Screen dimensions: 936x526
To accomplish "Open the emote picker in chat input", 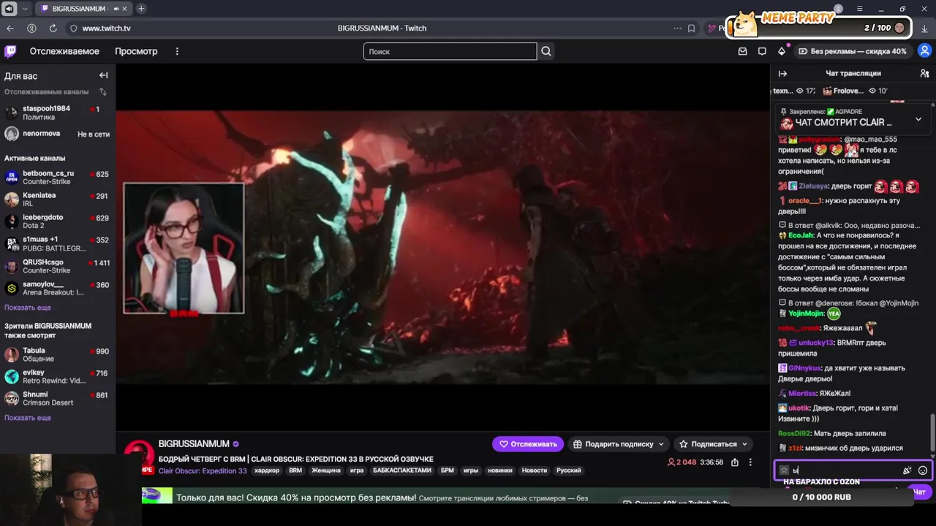I will coord(923,470).
